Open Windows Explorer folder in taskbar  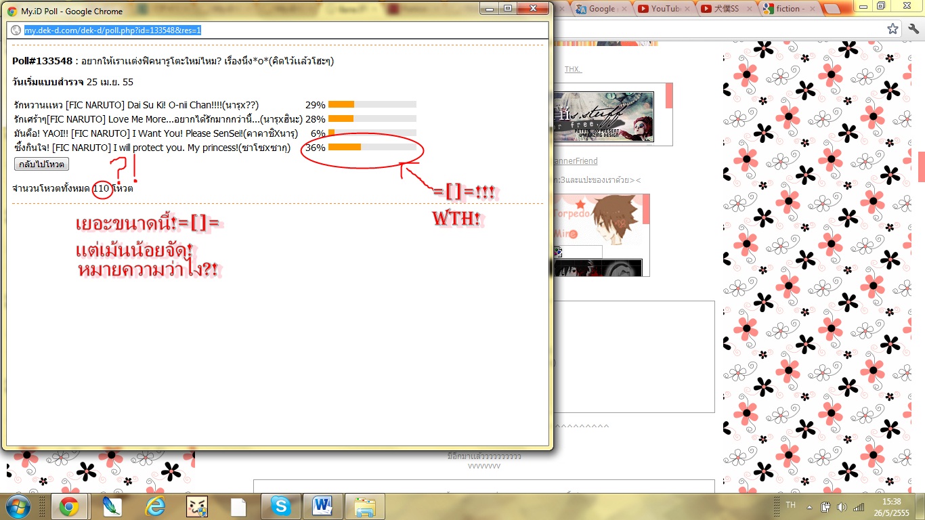pyautogui.click(x=365, y=506)
